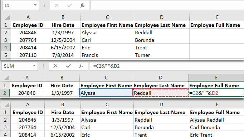Click the Name Box showing SUM
244x137 pixels.
pos(19,66)
